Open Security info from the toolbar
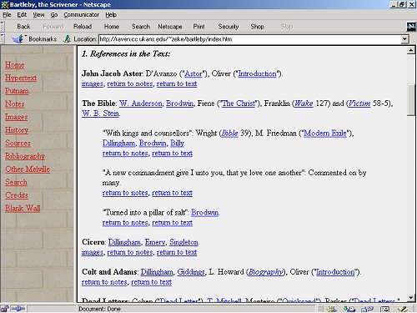The image size is (417, 313). (229, 27)
